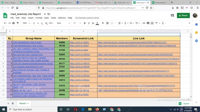Open the Add-ons menu
This screenshot has height=112, width=200.
pyautogui.click(x=62, y=18)
